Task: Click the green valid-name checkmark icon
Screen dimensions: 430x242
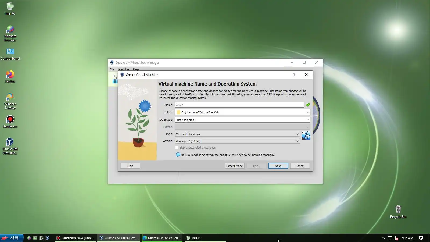Action: point(308,105)
